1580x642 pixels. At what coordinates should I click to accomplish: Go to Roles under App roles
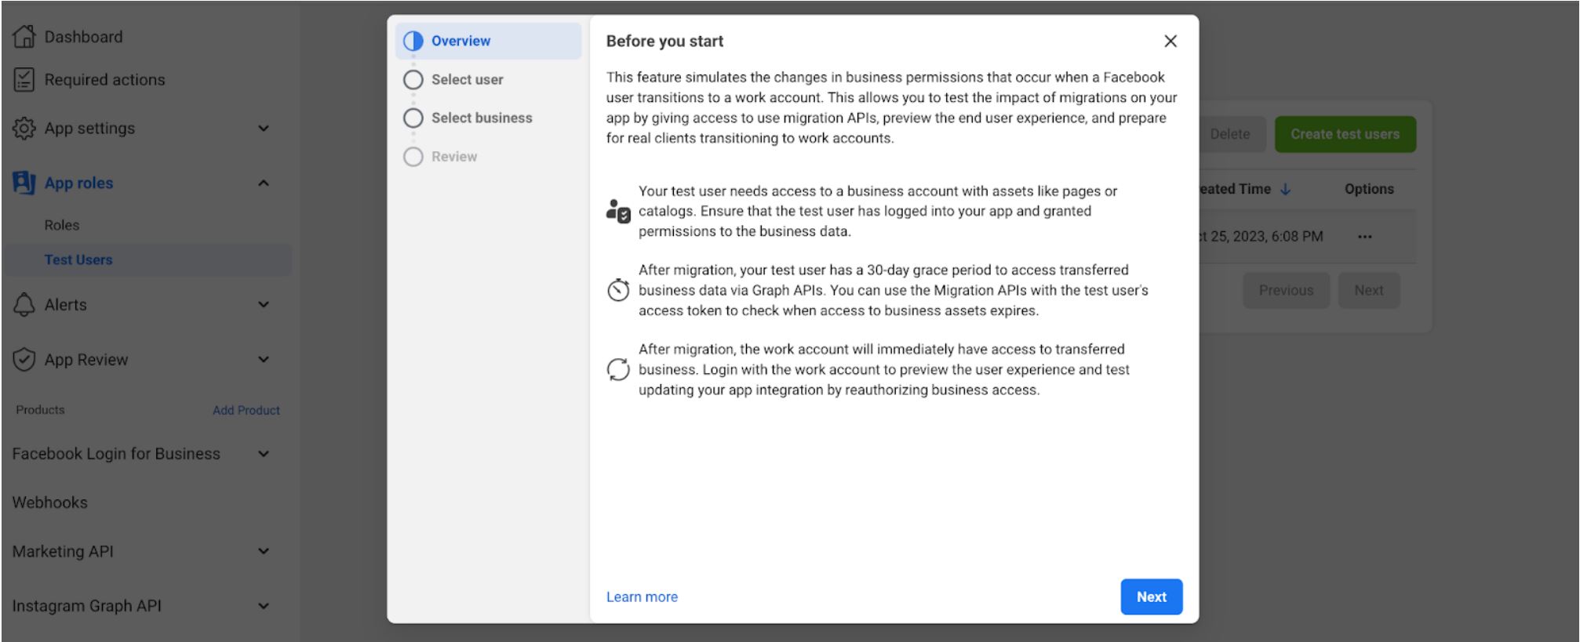62,225
